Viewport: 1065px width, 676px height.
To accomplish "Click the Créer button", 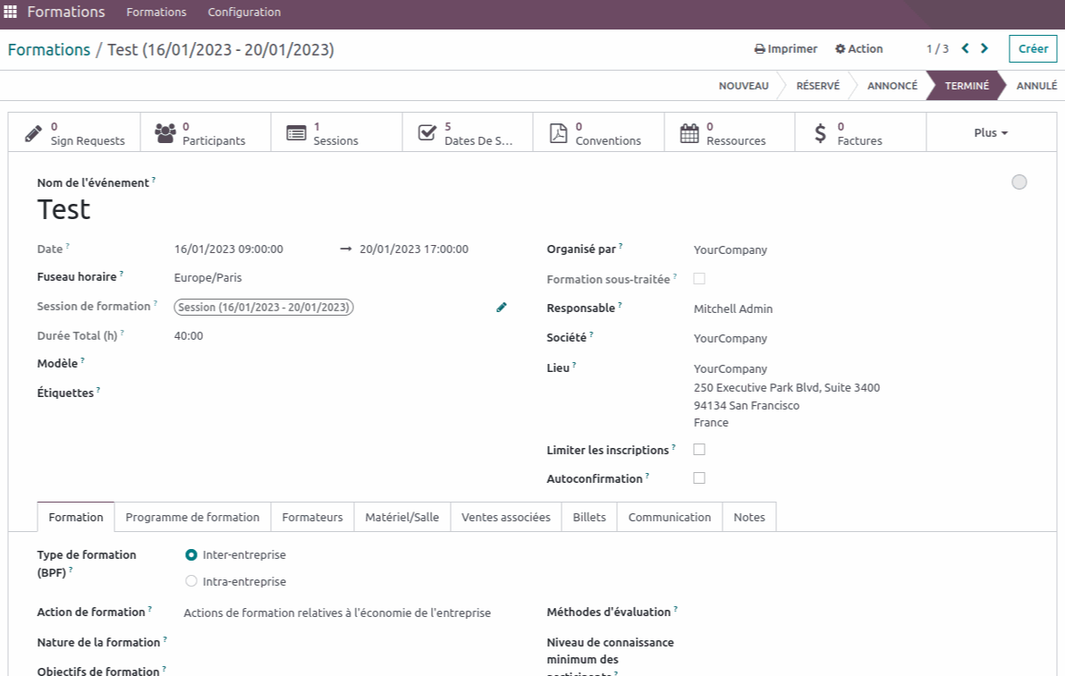I will 1032,48.
